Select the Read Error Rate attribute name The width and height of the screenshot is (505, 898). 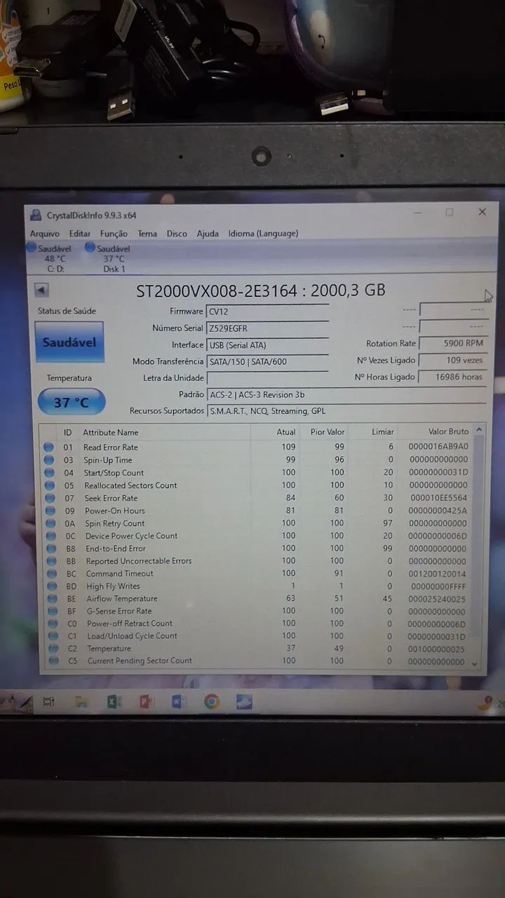(111, 448)
